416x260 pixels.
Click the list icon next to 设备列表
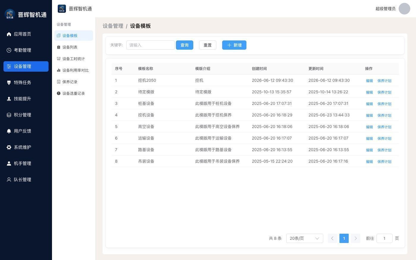click(59, 47)
